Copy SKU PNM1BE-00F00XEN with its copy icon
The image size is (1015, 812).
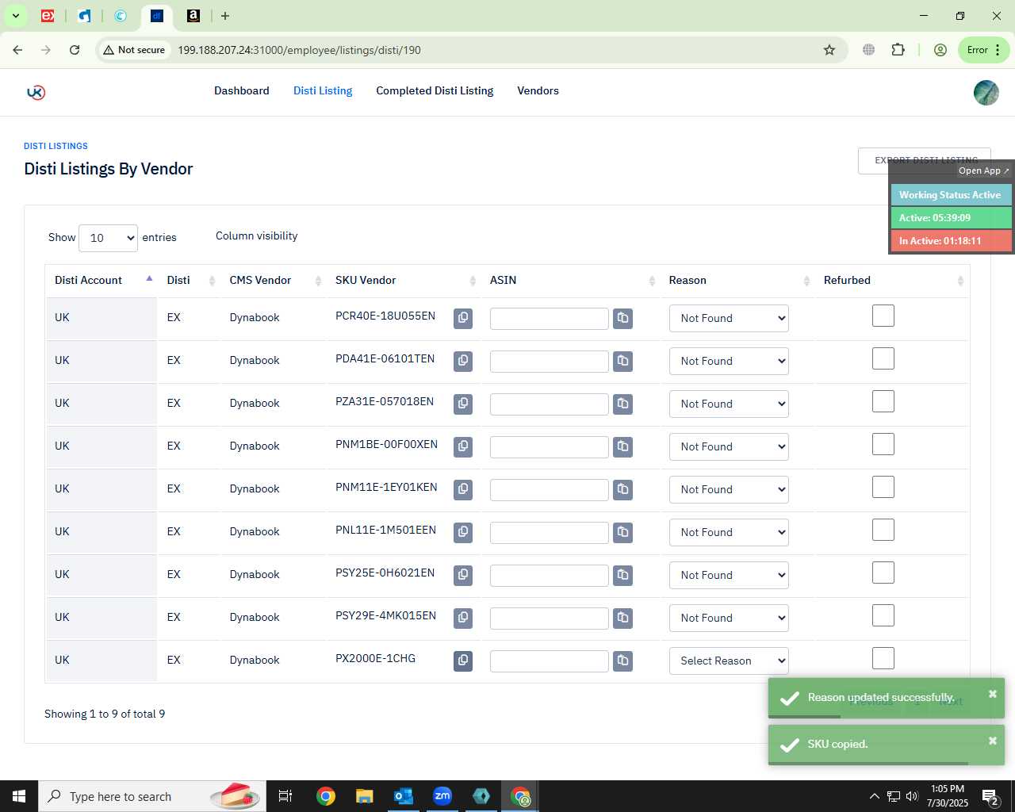[x=463, y=446]
